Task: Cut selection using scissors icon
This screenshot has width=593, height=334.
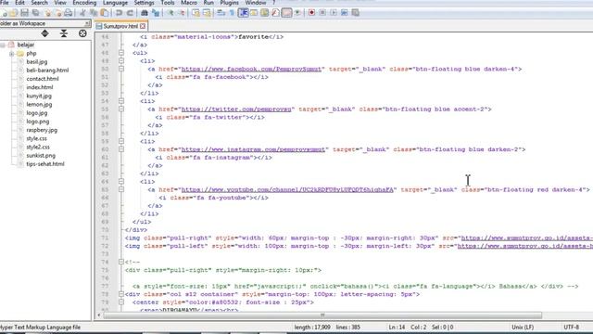Action: (x=82, y=13)
